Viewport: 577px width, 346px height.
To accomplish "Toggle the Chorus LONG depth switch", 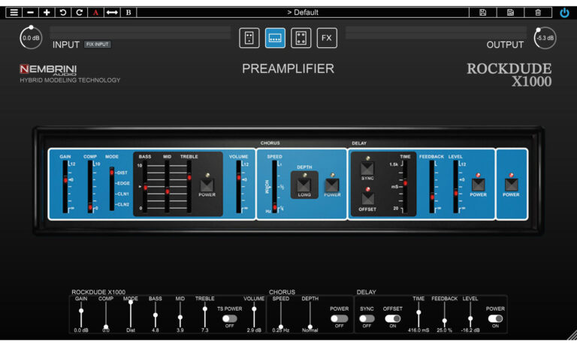I will (x=304, y=185).
